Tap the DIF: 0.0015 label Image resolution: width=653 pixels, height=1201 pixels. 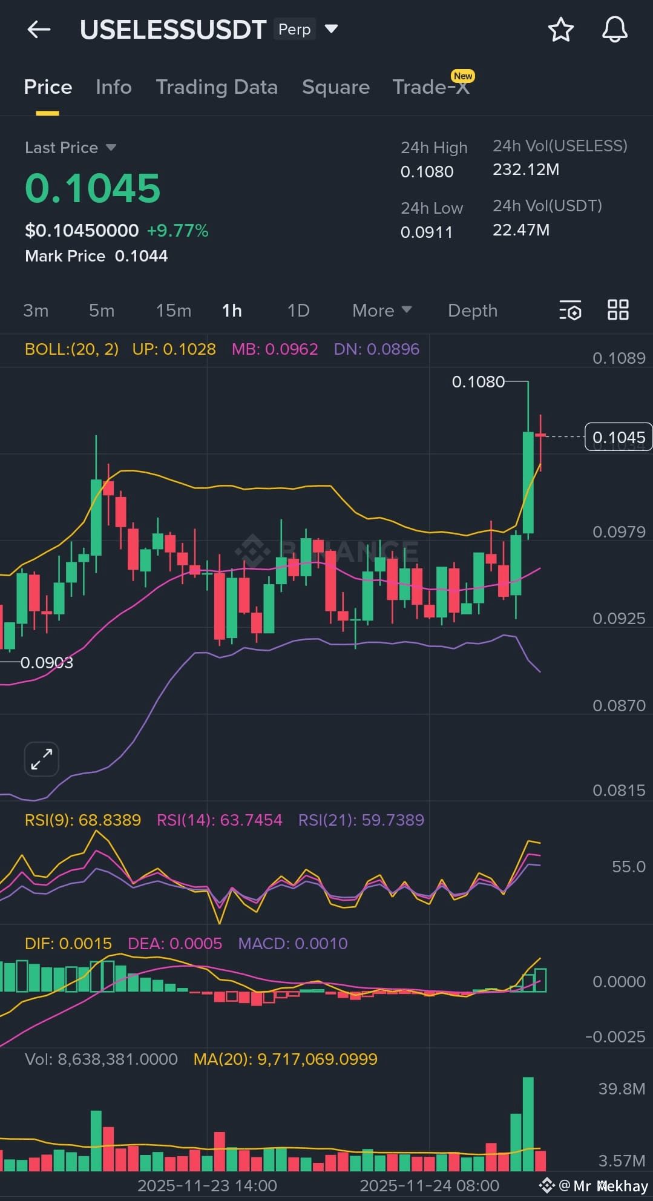(68, 944)
